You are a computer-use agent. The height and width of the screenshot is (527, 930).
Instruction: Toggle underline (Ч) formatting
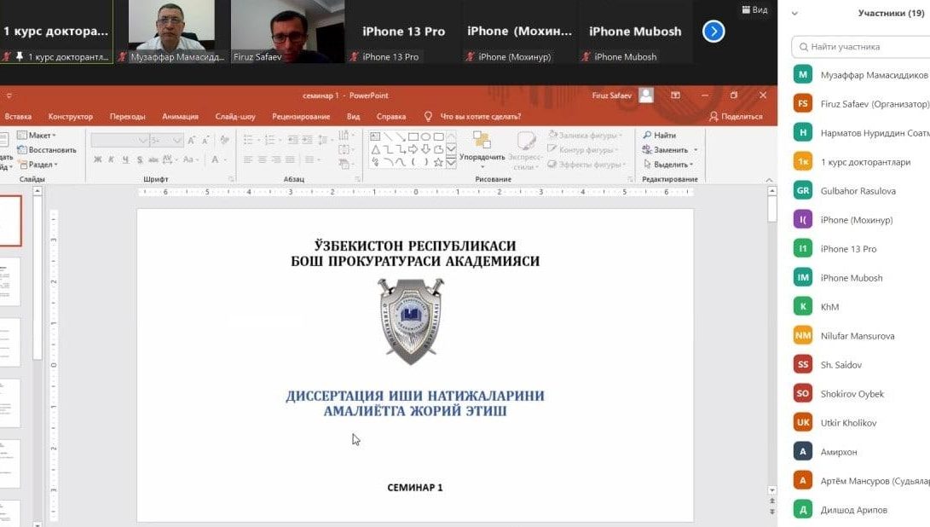click(x=125, y=159)
